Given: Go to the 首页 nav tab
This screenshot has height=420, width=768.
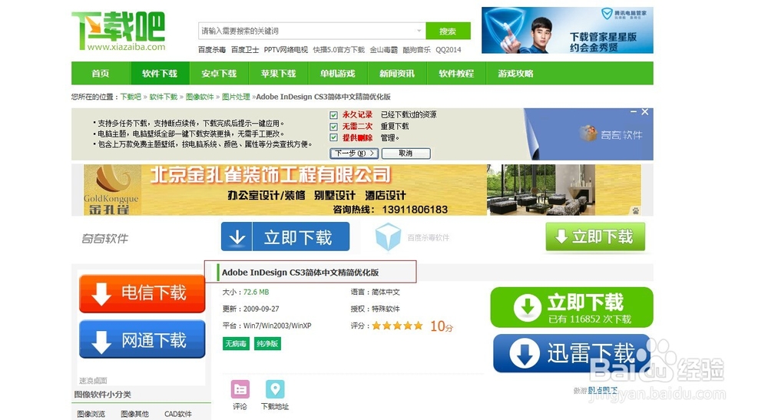Looking at the screenshot, I should coord(101,74).
